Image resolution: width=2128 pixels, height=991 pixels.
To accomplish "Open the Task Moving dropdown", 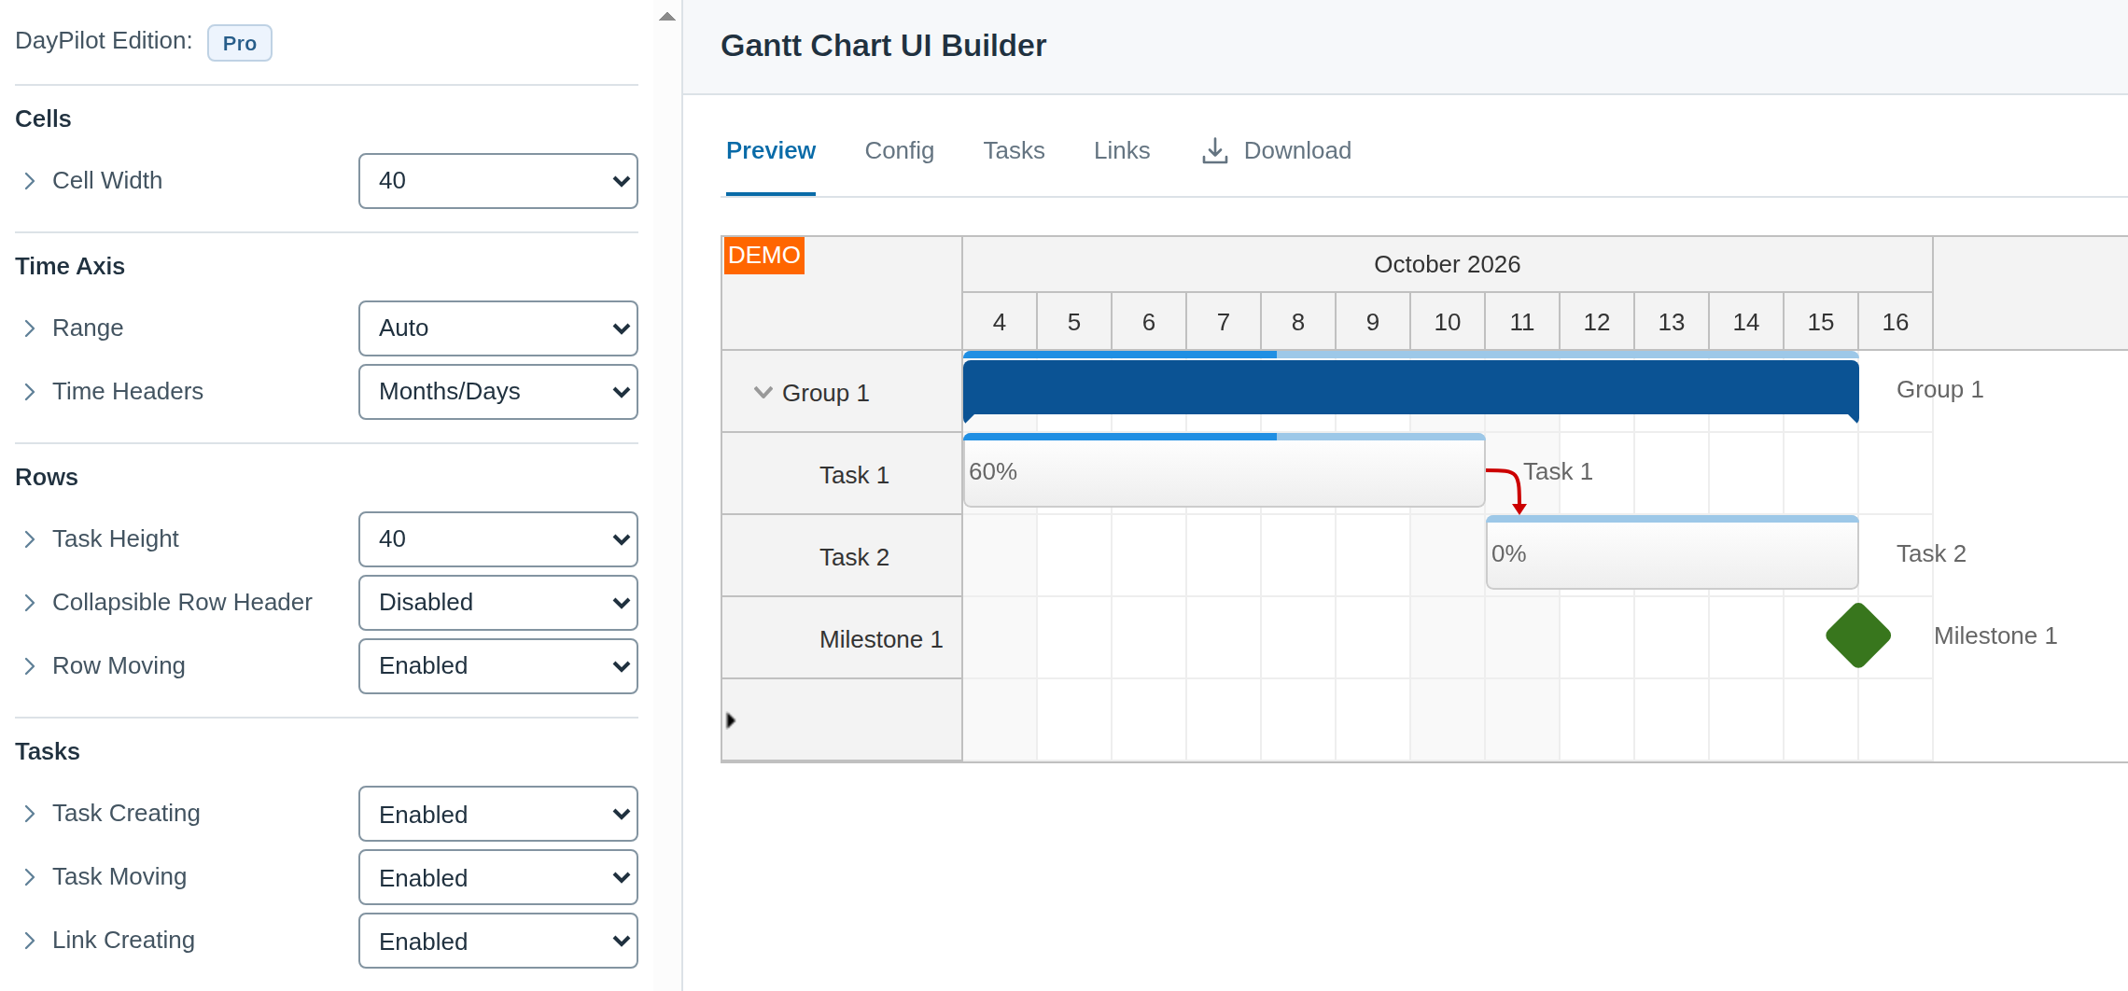I will click(x=498, y=877).
